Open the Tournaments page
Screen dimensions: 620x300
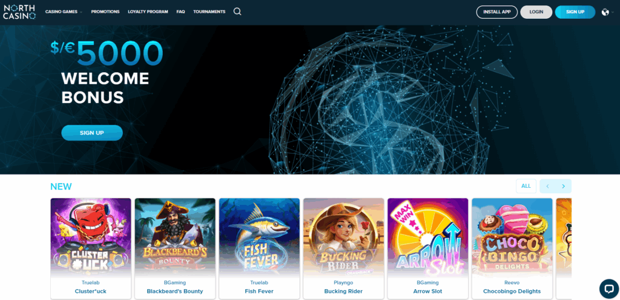[x=209, y=12]
